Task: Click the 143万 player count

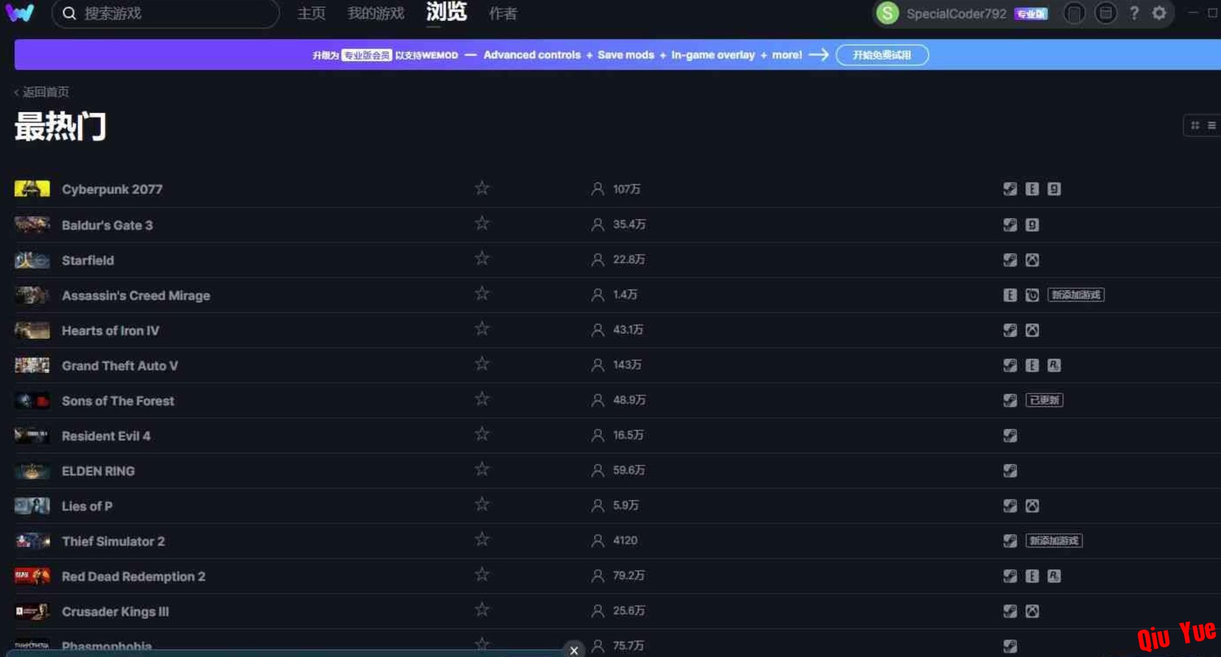Action: 627,365
